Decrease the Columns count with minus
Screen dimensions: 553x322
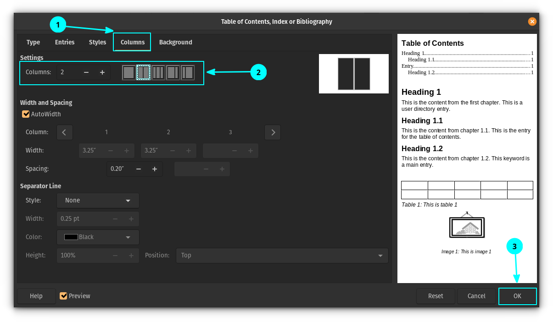86,72
